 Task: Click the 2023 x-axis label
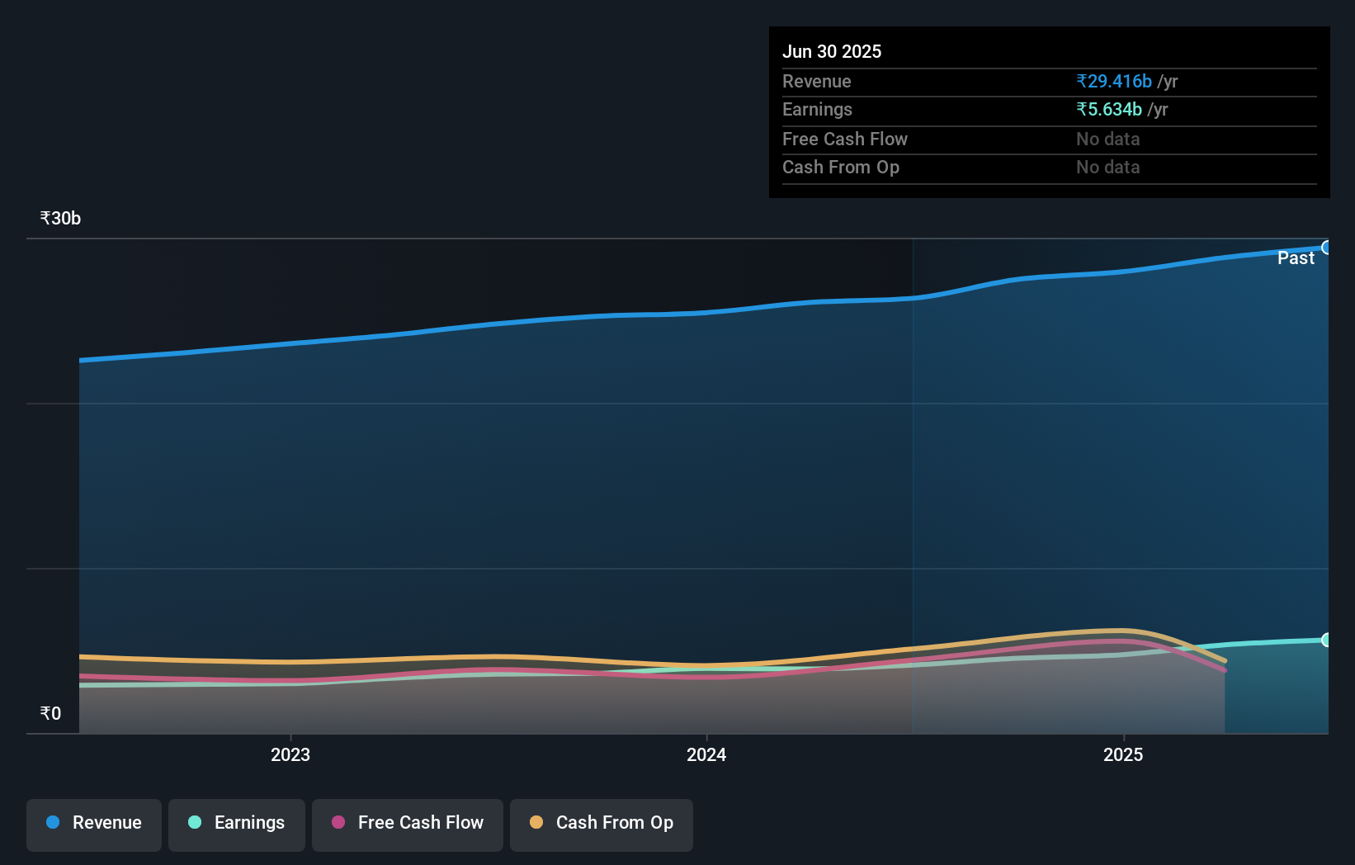pyautogui.click(x=290, y=754)
